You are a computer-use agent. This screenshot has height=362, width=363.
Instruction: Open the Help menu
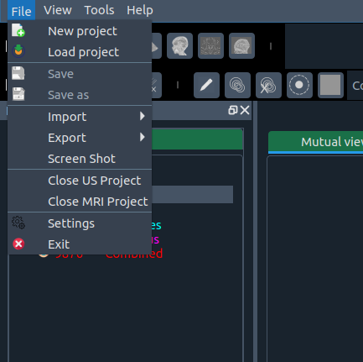coord(140,10)
